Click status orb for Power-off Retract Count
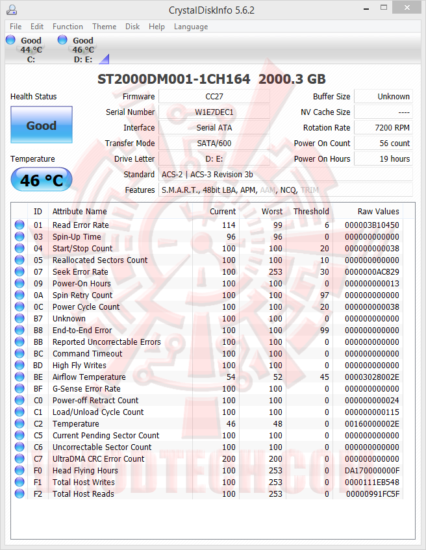The height and width of the screenshot is (550, 426). click(19, 400)
